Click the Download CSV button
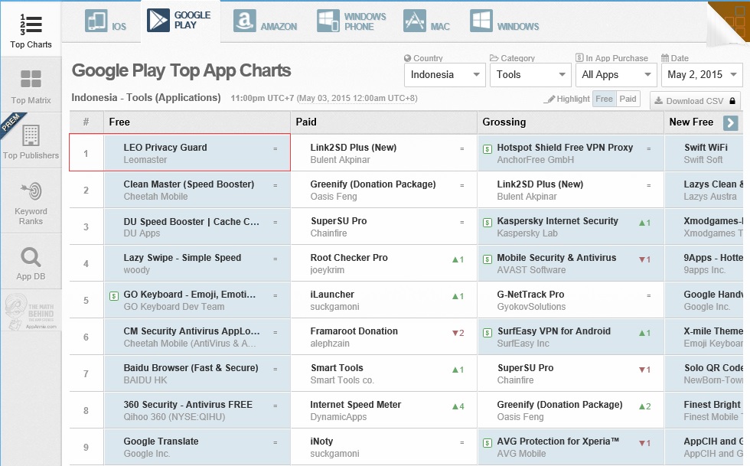Screen dimensions: 750x466 tap(695, 101)
